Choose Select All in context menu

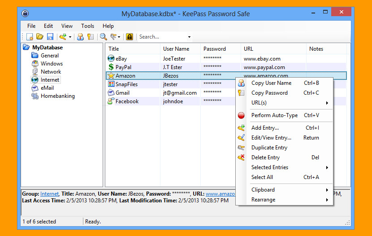(x=285, y=177)
